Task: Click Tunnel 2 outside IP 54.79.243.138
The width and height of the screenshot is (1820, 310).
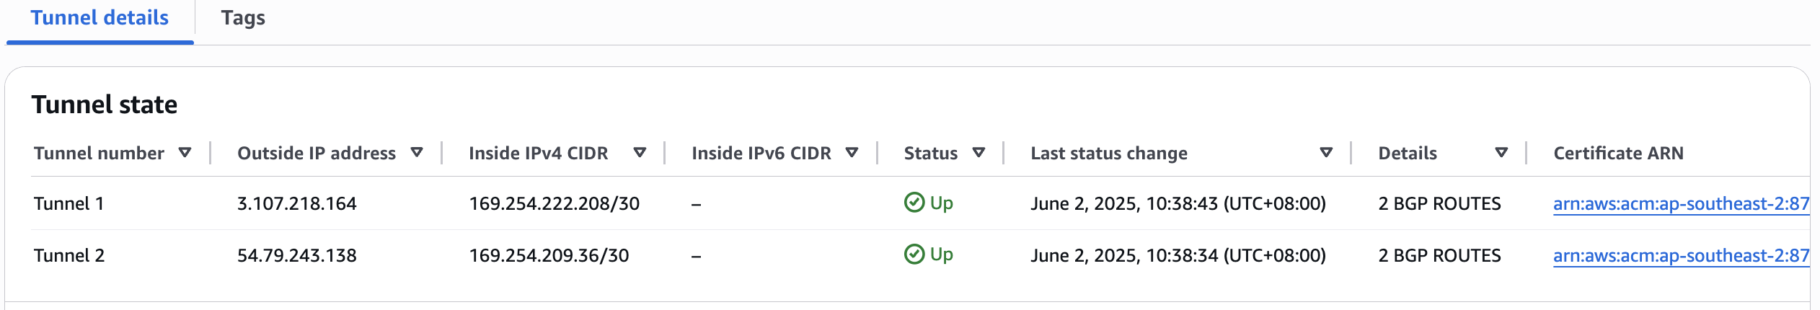Action: pos(296,256)
